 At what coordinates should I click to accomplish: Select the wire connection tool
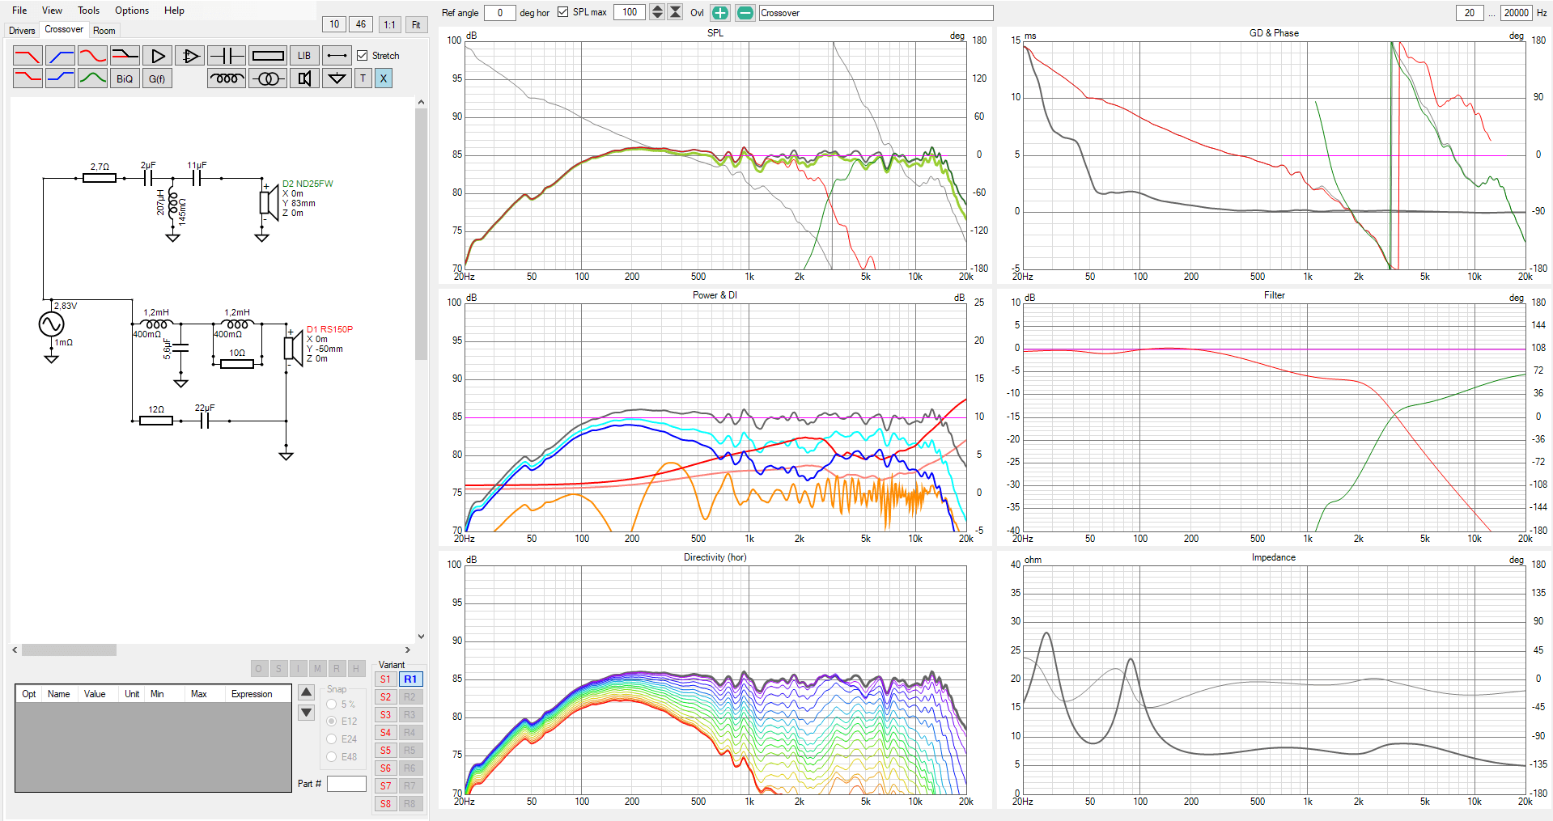pos(337,56)
